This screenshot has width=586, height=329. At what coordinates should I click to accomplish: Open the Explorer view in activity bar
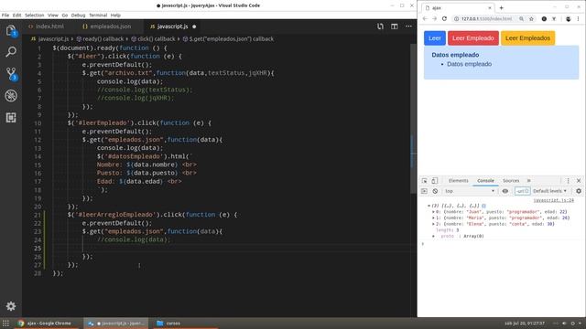11,30
